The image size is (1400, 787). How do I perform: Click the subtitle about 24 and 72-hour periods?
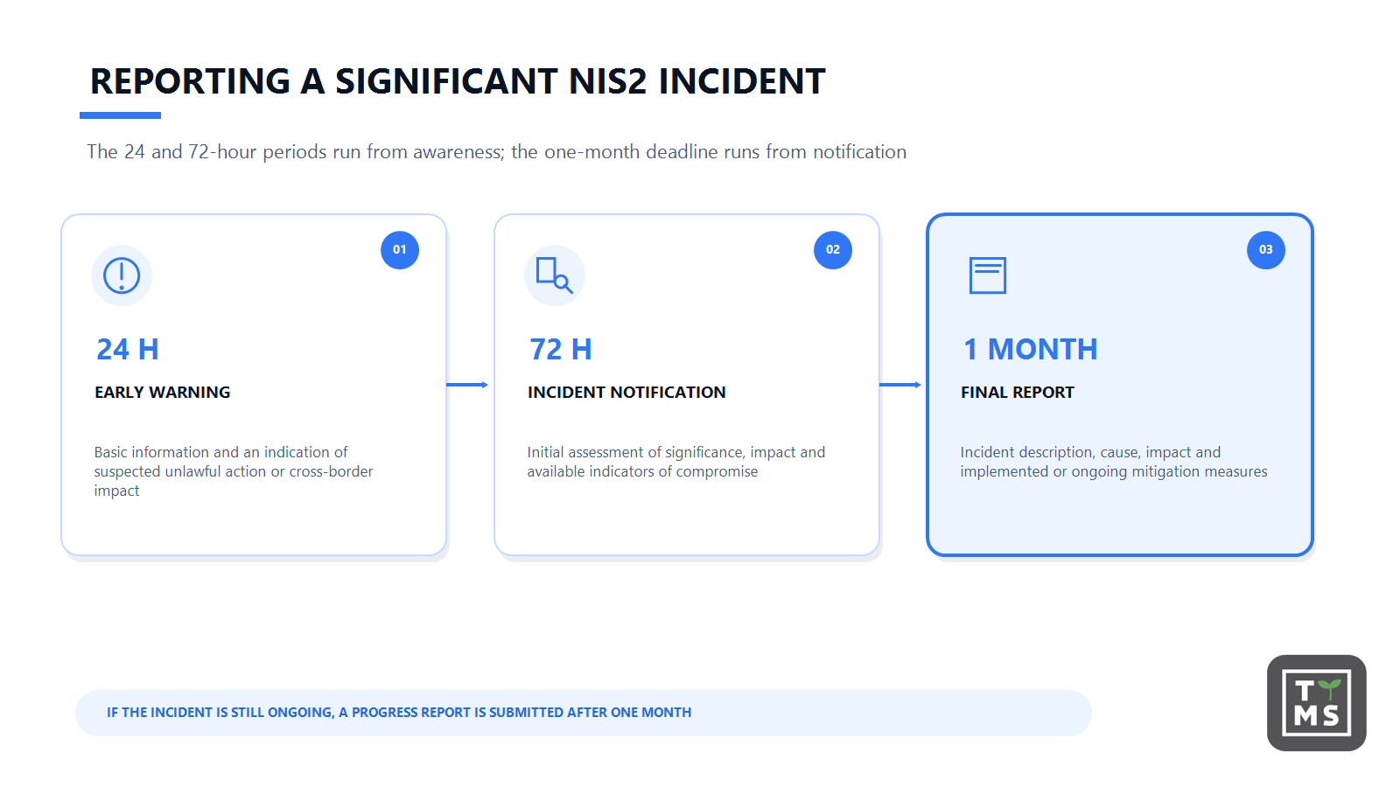coord(496,152)
